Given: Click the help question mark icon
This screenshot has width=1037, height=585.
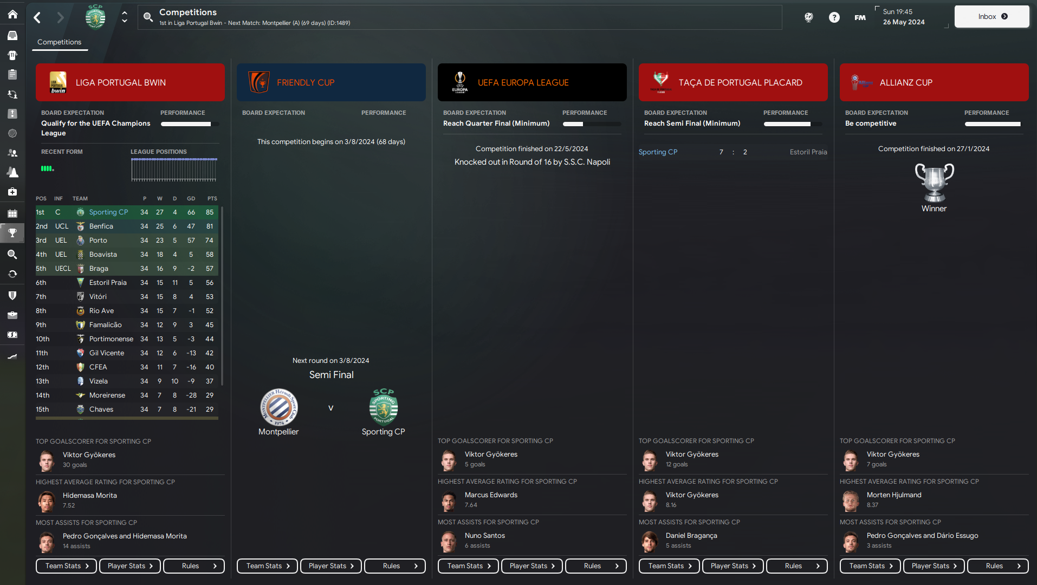Looking at the screenshot, I should click(x=834, y=17).
